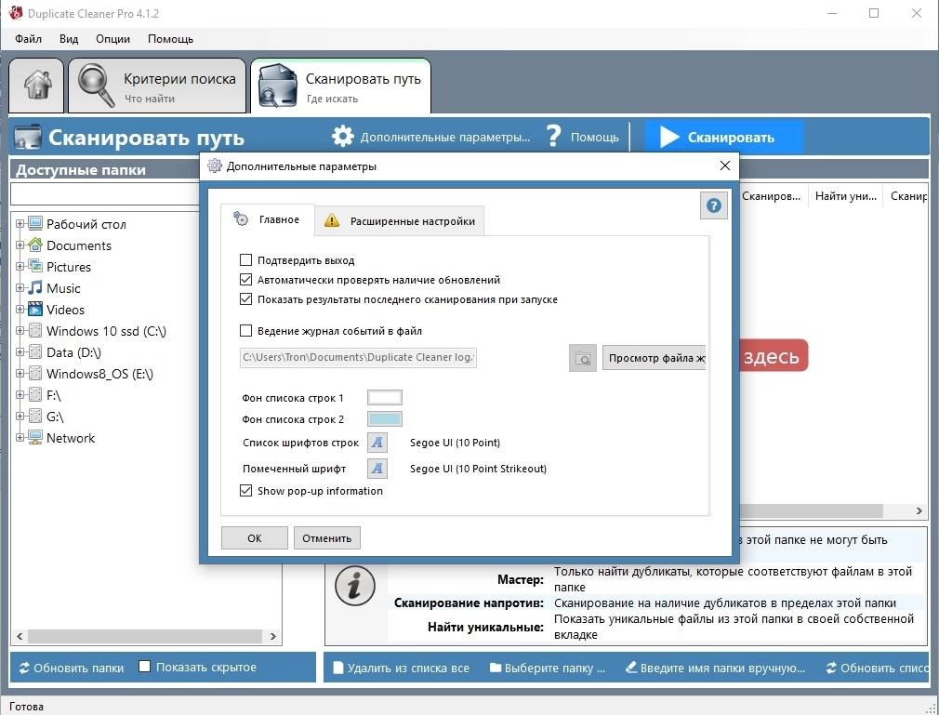The image size is (939, 715).
Task: Expand the Network tree node
Action: (20, 438)
